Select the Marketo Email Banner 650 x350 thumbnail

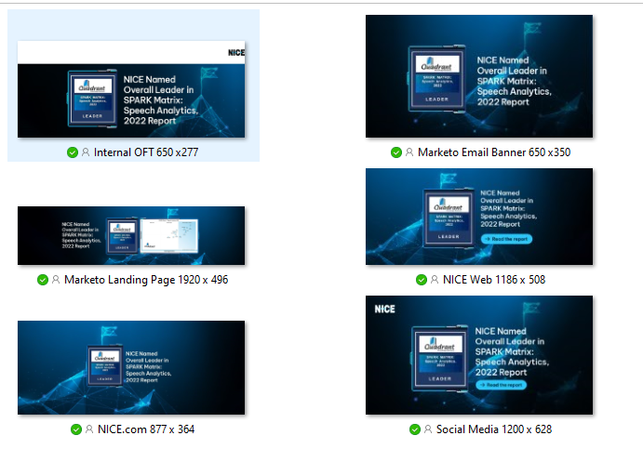[x=479, y=76]
